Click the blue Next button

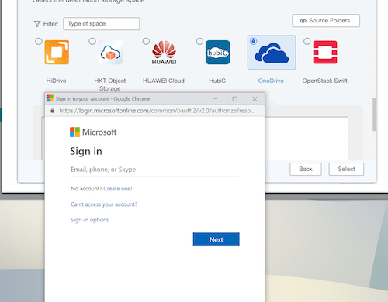tap(217, 239)
